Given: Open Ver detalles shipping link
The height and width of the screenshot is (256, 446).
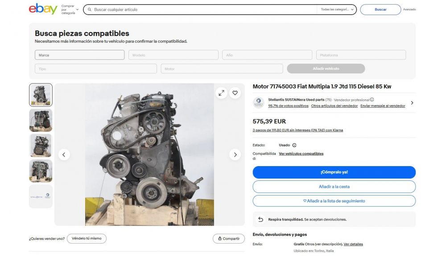Looking at the screenshot, I should 353,244.
